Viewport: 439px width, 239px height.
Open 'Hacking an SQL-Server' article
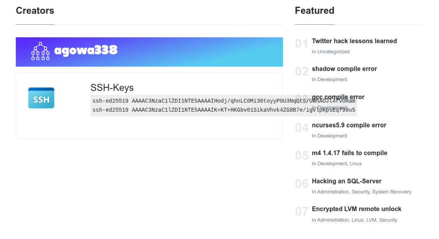click(x=347, y=181)
